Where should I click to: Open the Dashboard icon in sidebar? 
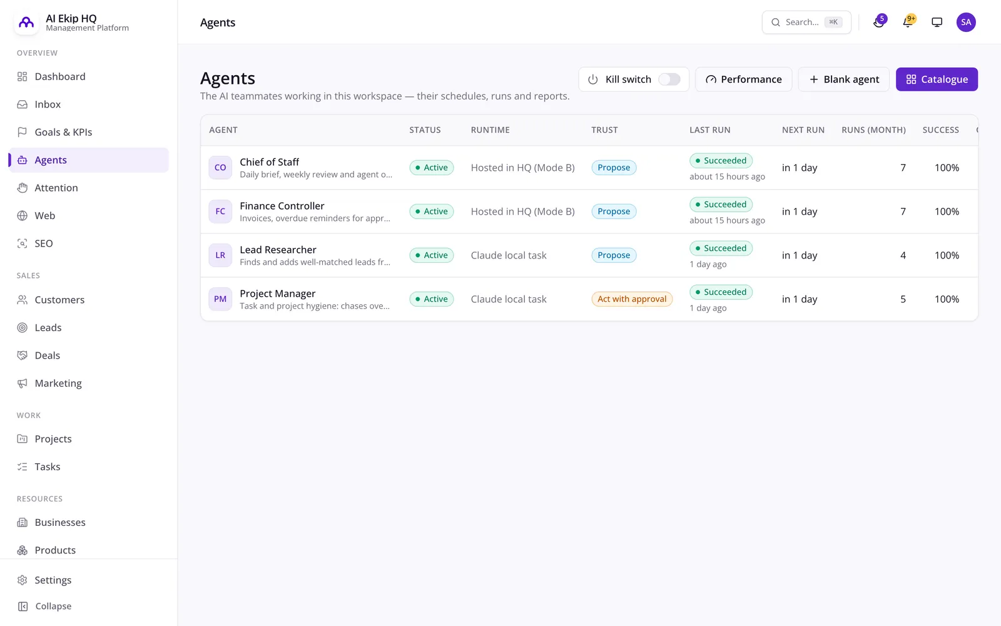point(23,76)
